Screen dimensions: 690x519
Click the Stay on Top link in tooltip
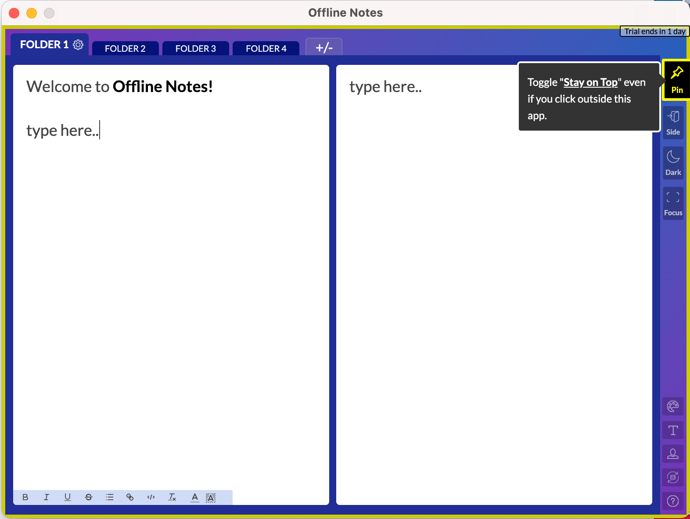[590, 82]
